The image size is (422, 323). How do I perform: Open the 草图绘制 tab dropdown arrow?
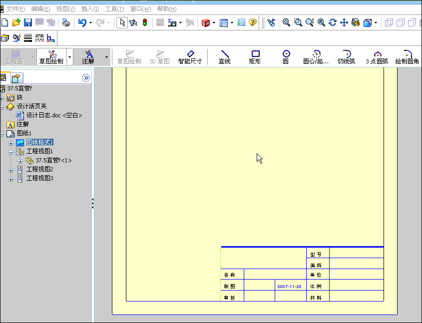pyautogui.click(x=70, y=57)
